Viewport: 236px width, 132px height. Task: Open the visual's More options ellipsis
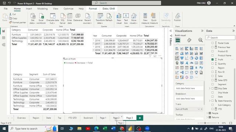pyautogui.click(x=160, y=56)
